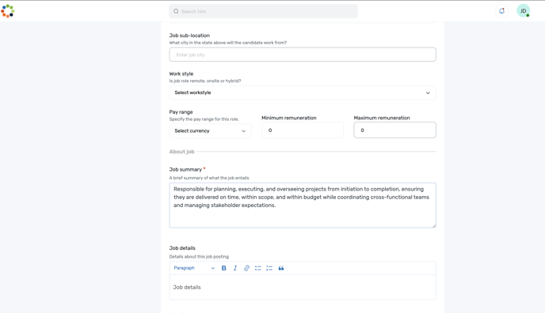The height and width of the screenshot is (313, 545).
Task: Insert a block quote
Action: 281,268
